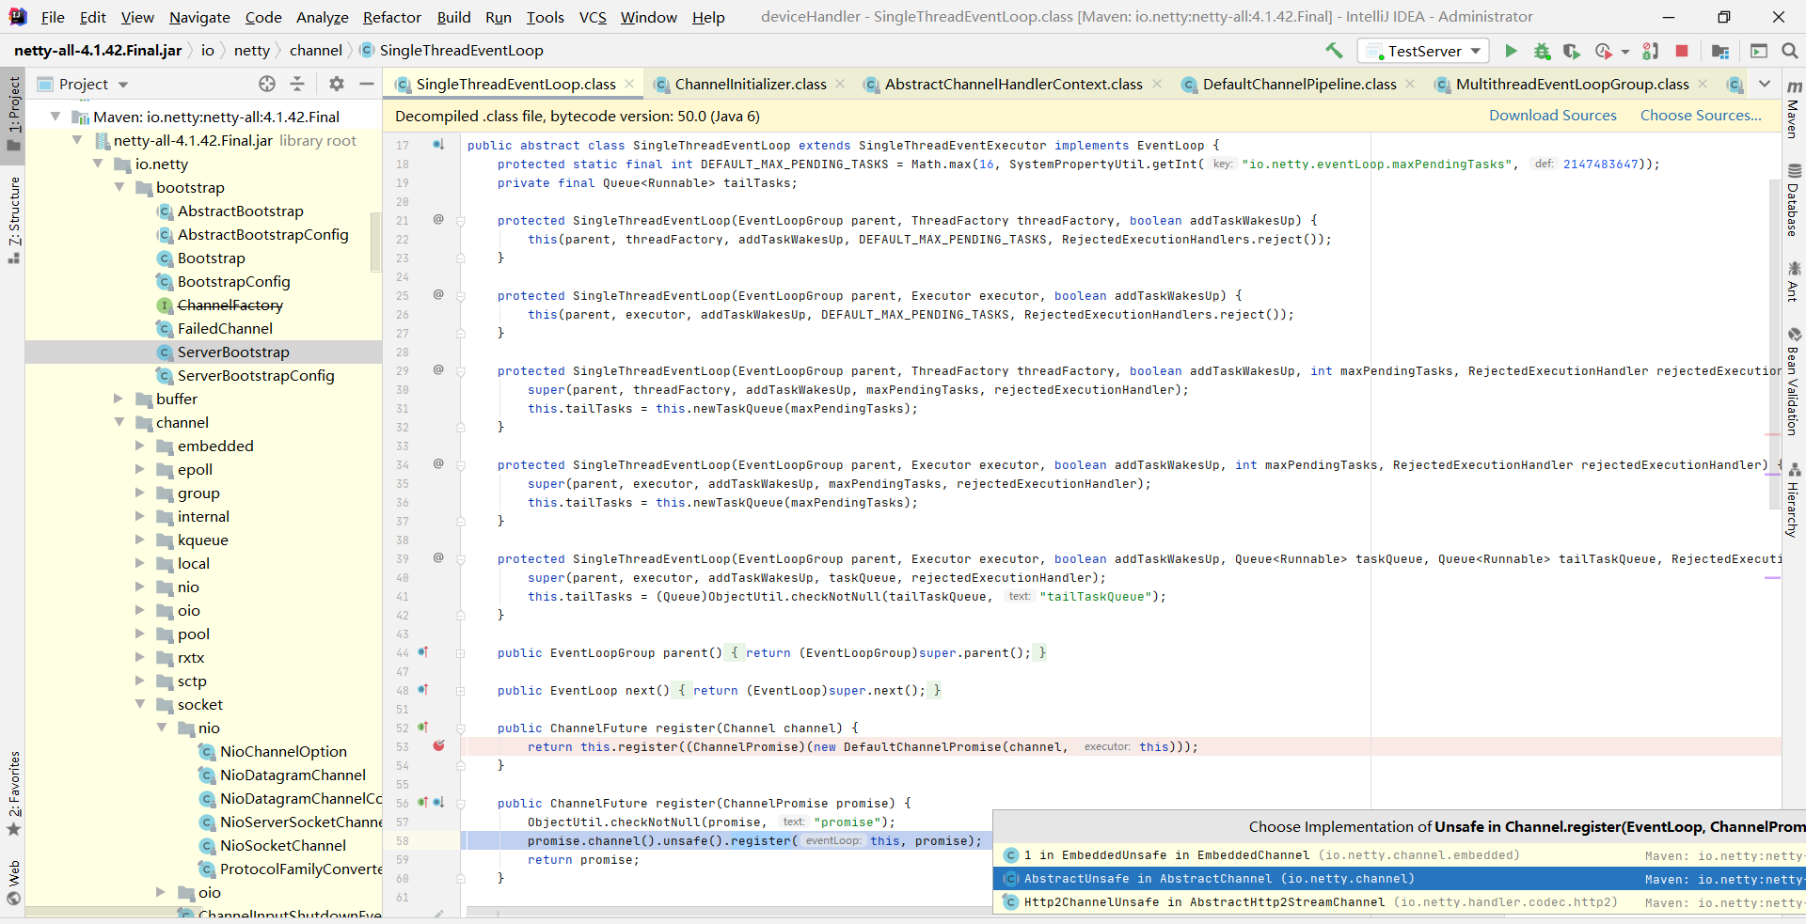Click the profiler run icon
1806x924 pixels.
[x=1603, y=51]
